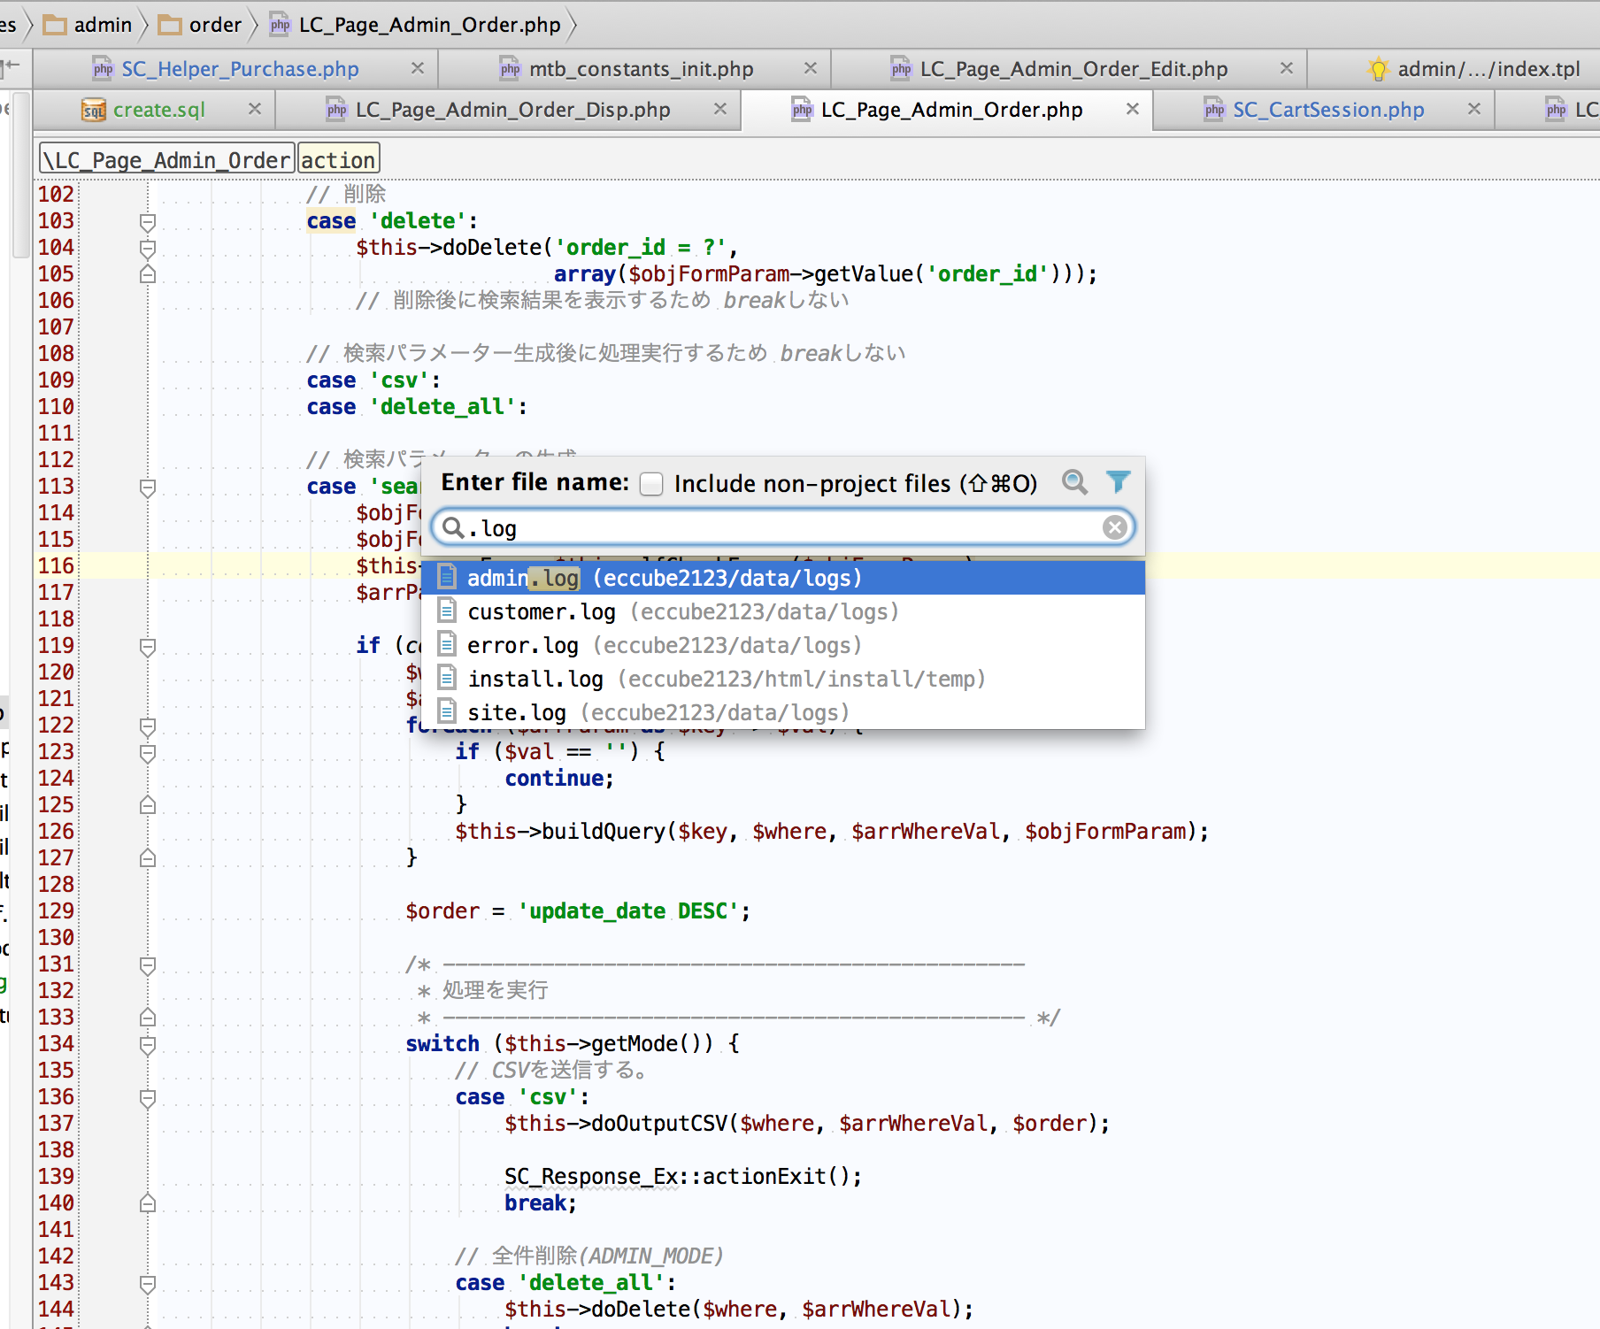Clear the file name search field
Screen dimensions: 1600x1329
pyautogui.click(x=1114, y=527)
